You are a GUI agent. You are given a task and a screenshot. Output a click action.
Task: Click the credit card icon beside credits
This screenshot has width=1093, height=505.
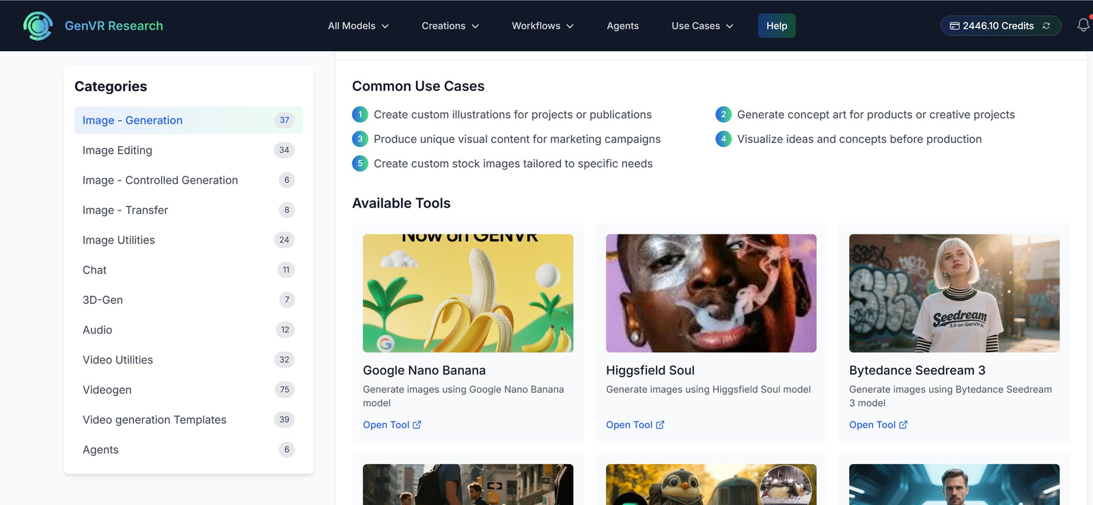click(x=954, y=26)
